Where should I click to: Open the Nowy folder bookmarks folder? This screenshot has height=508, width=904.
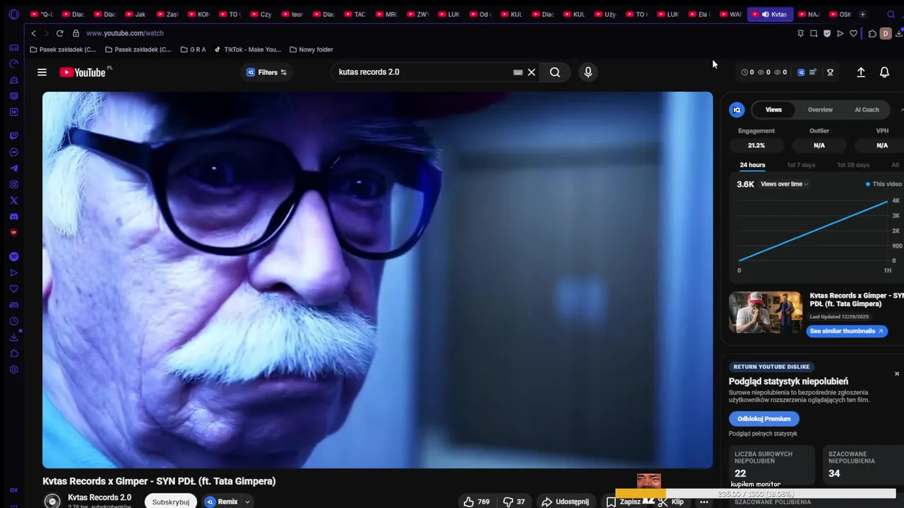311,49
